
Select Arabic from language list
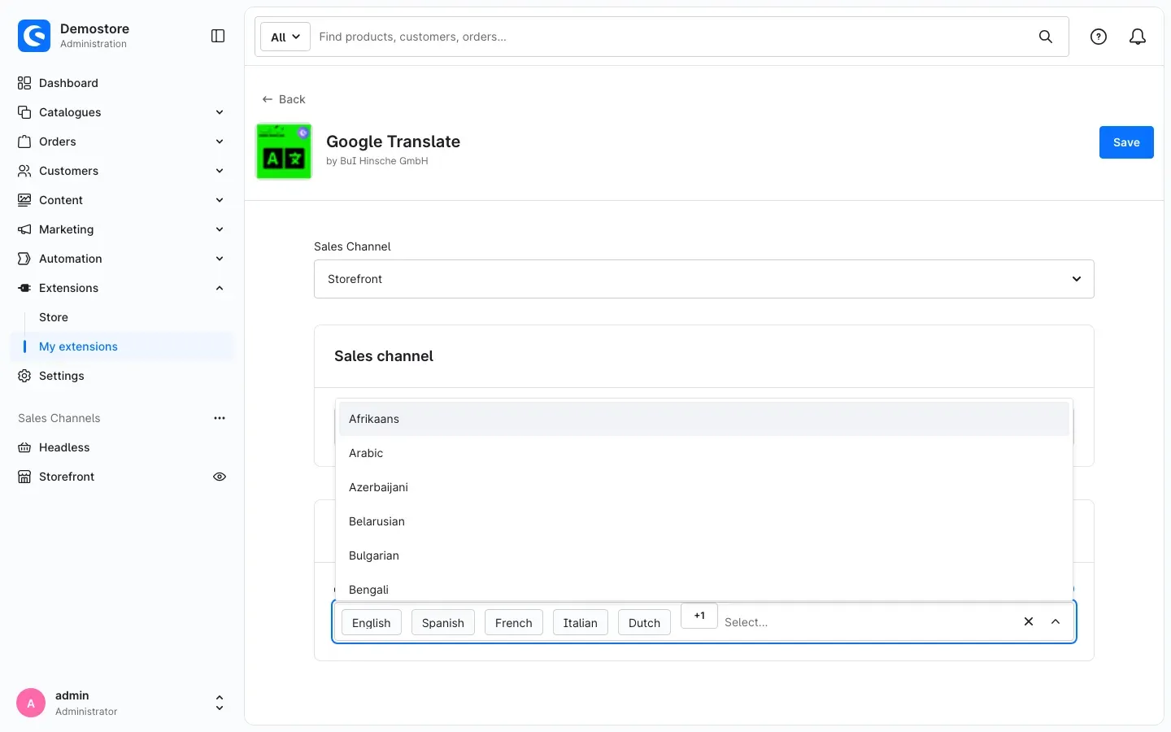pyautogui.click(x=704, y=453)
